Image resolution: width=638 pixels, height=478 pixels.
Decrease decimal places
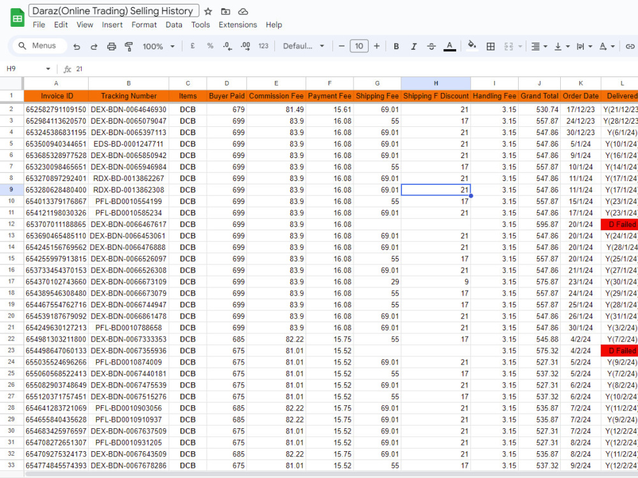click(x=228, y=46)
